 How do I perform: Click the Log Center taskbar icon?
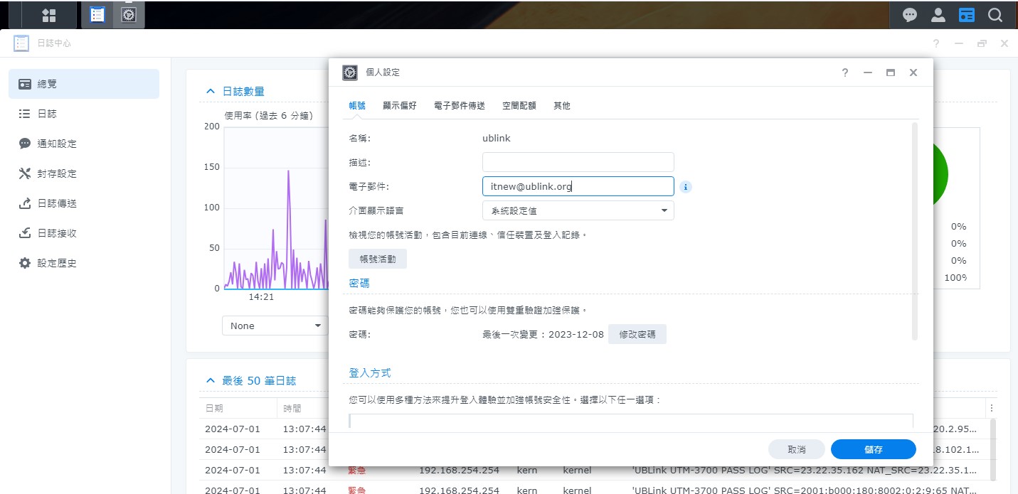[x=97, y=15]
